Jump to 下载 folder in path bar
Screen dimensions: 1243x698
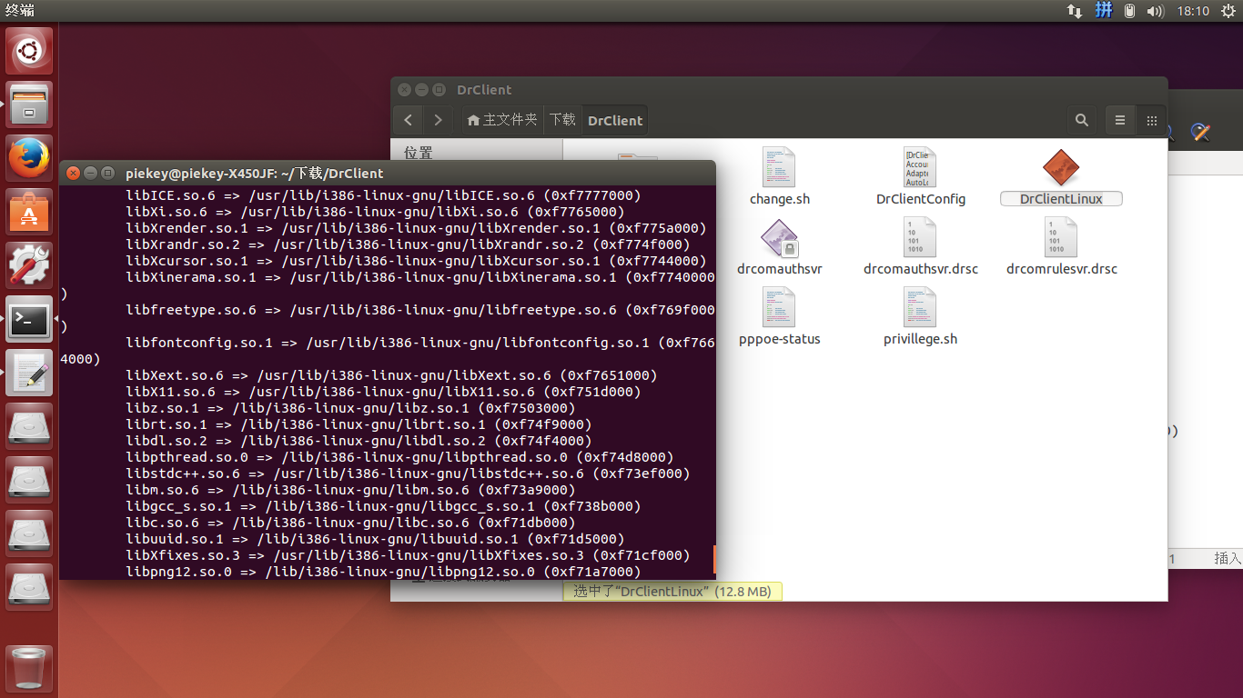coord(562,120)
